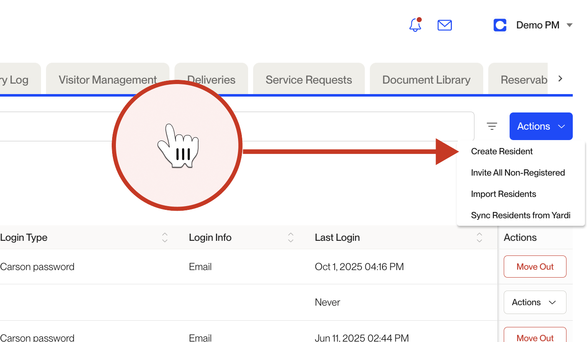587x342 pixels.
Task: Choose Import Residents option
Action: (x=503, y=194)
